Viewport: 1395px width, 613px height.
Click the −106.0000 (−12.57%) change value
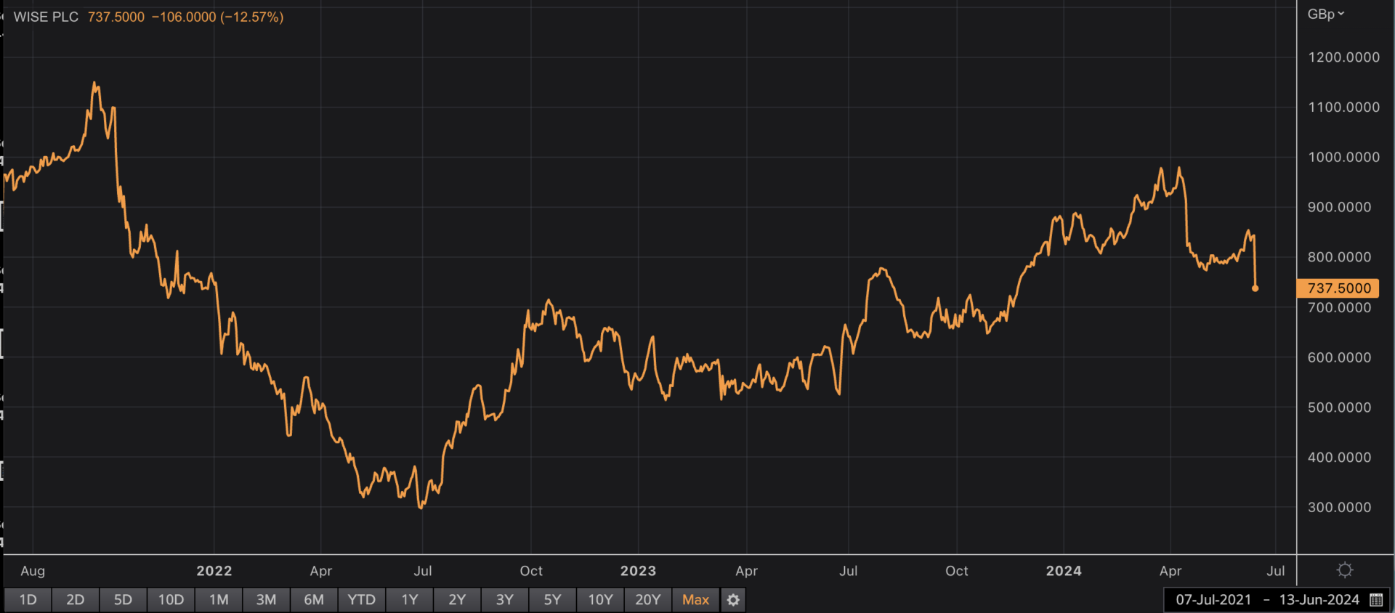217,17
